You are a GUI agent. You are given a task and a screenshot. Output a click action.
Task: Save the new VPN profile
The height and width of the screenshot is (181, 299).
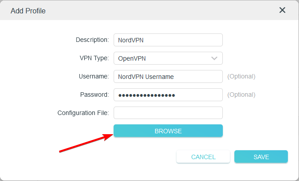click(x=261, y=157)
